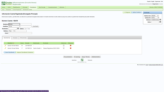Remove García Torres Mario with red X

click(x=71, y=45)
